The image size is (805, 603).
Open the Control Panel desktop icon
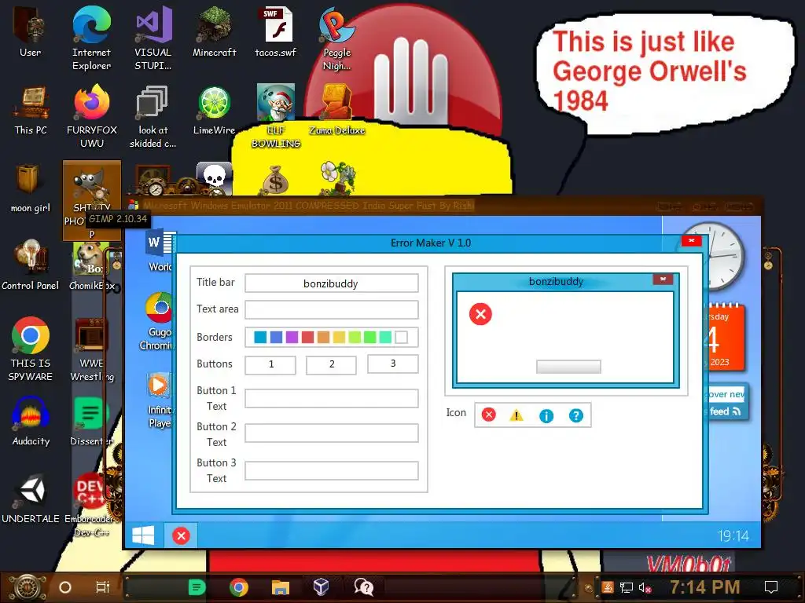tap(31, 265)
